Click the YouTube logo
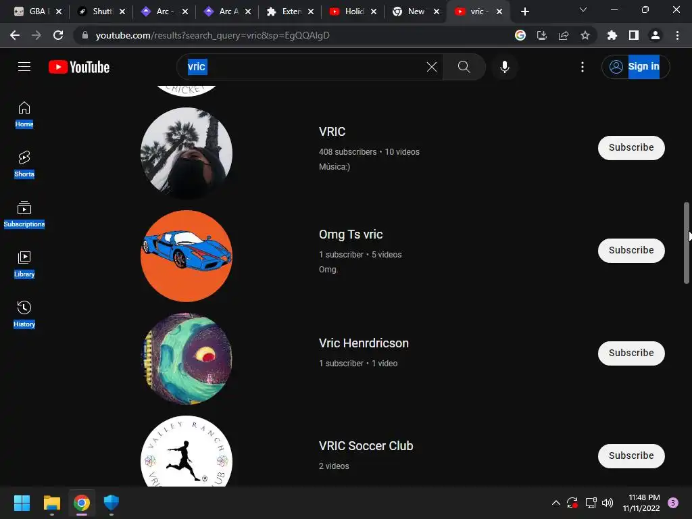 [79, 67]
